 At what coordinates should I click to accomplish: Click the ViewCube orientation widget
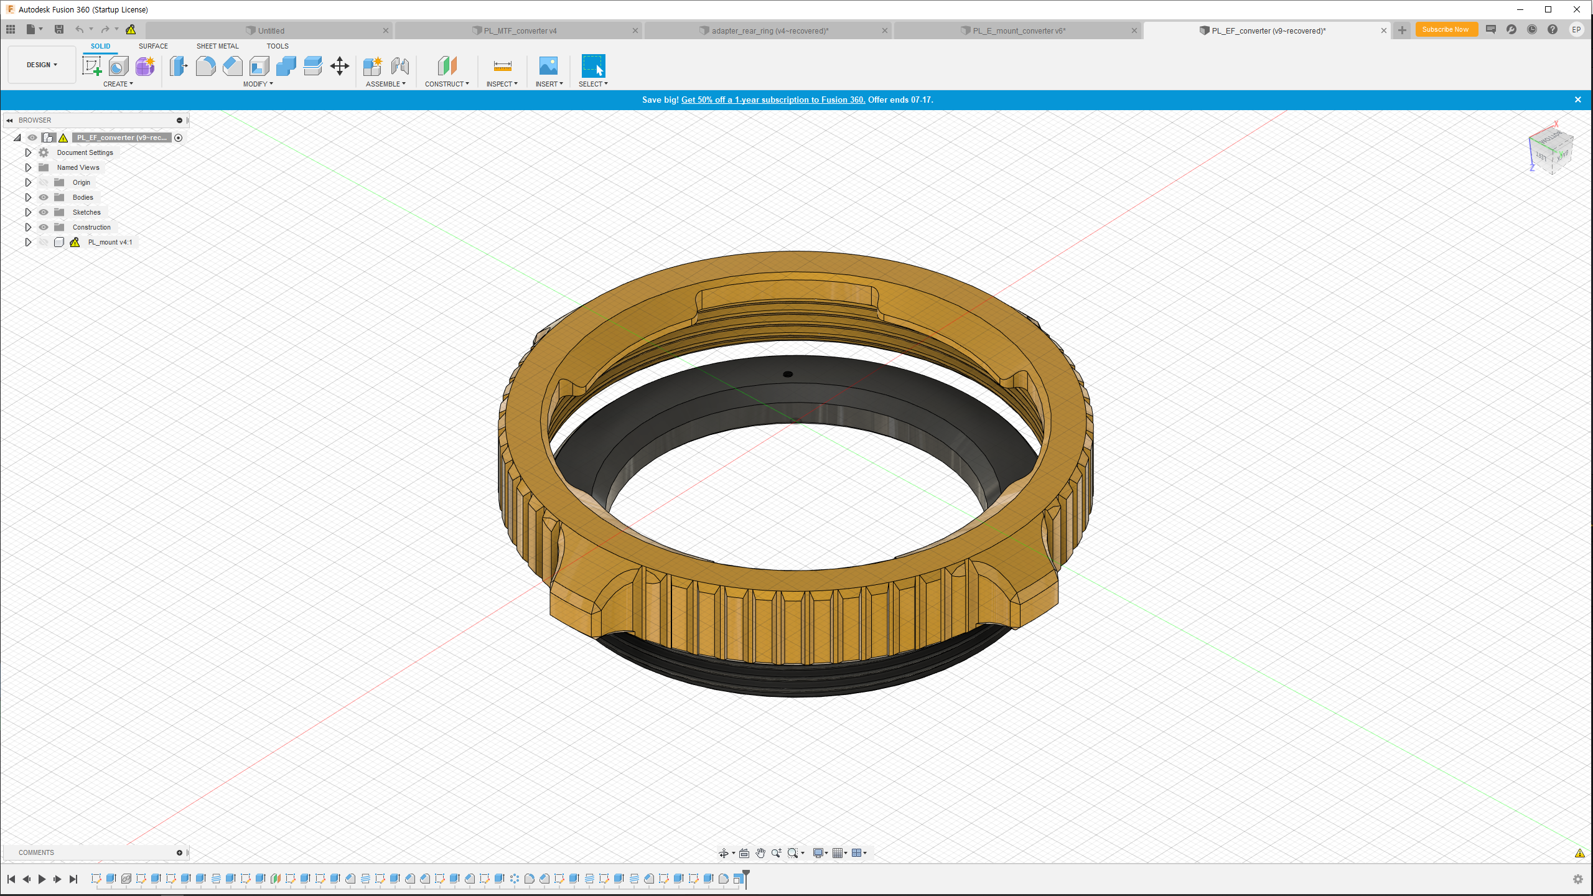coord(1550,150)
